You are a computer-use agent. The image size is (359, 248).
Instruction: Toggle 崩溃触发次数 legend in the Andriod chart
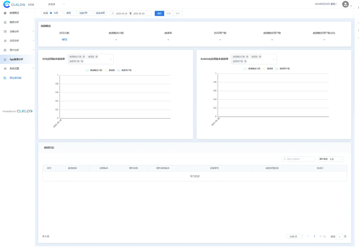click(x=252, y=69)
